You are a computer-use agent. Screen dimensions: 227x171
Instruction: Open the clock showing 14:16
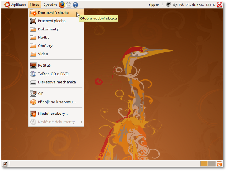click(x=197, y=5)
